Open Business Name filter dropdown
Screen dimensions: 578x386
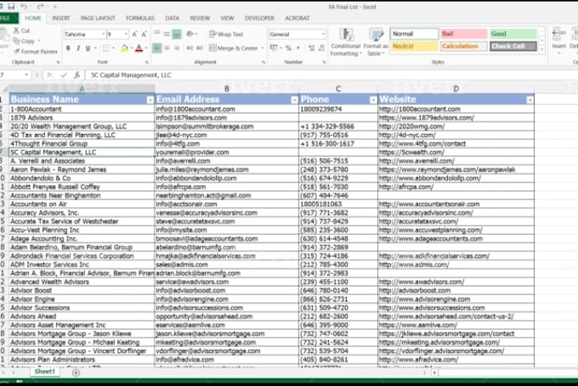[x=150, y=100]
